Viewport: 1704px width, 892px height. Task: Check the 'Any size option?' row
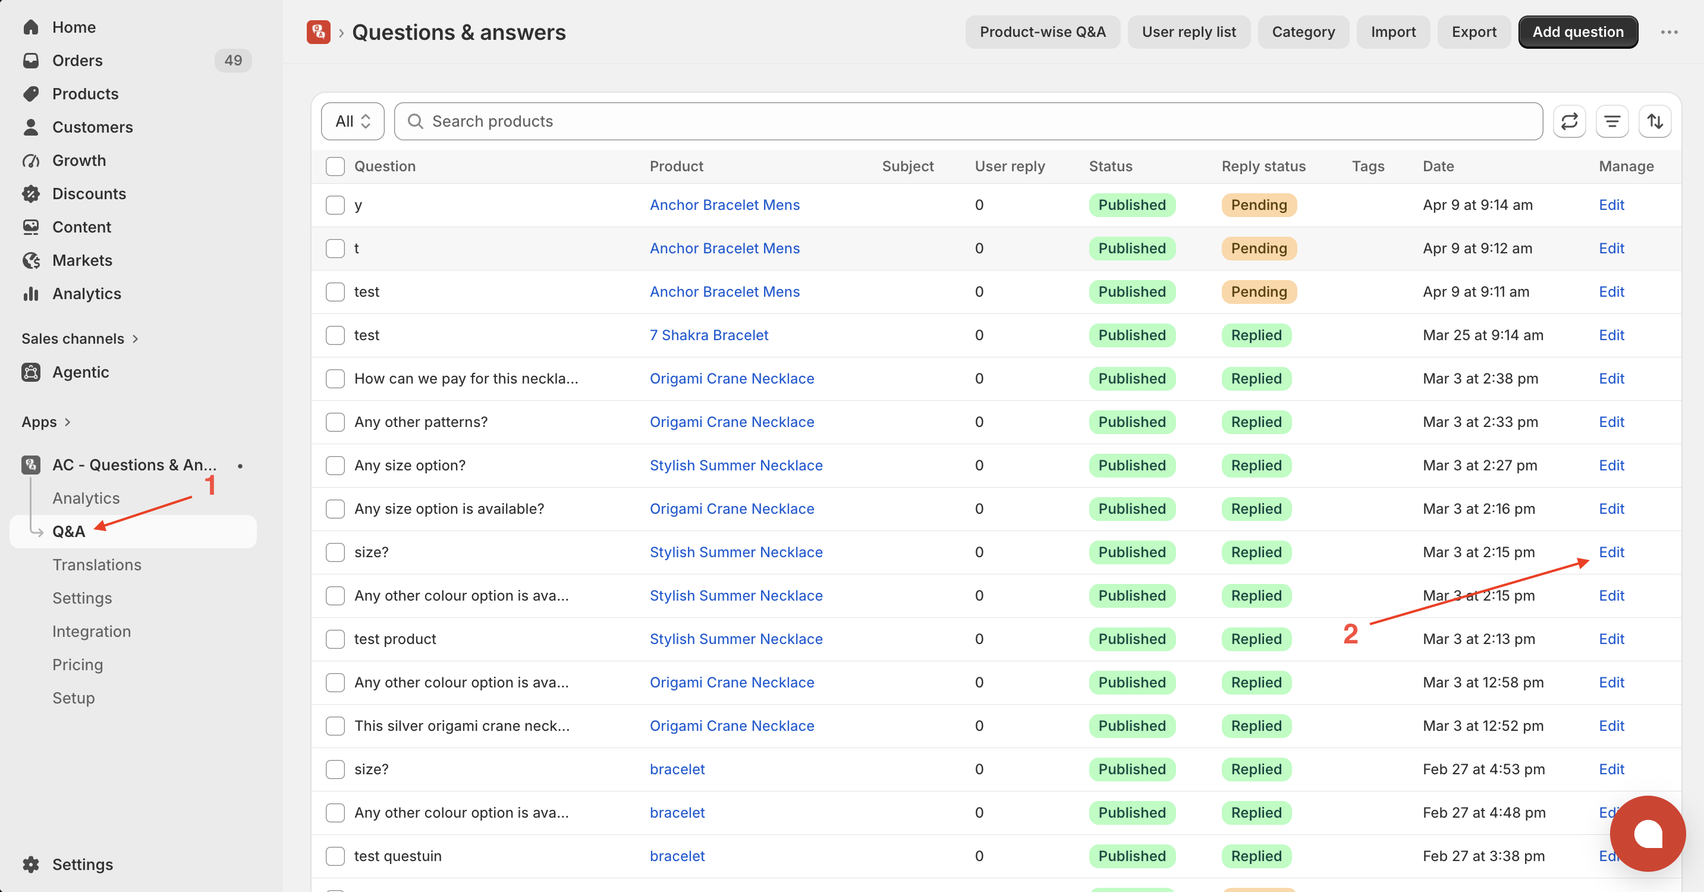335,465
